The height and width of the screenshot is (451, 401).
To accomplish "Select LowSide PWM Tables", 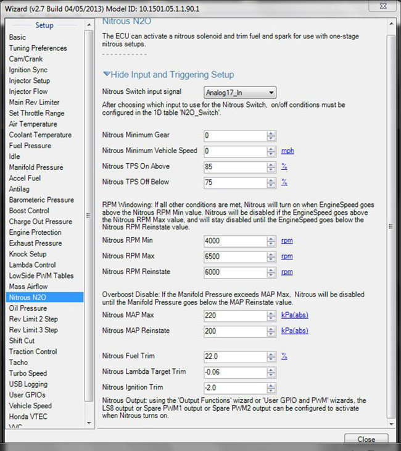I will pyautogui.click(x=41, y=276).
